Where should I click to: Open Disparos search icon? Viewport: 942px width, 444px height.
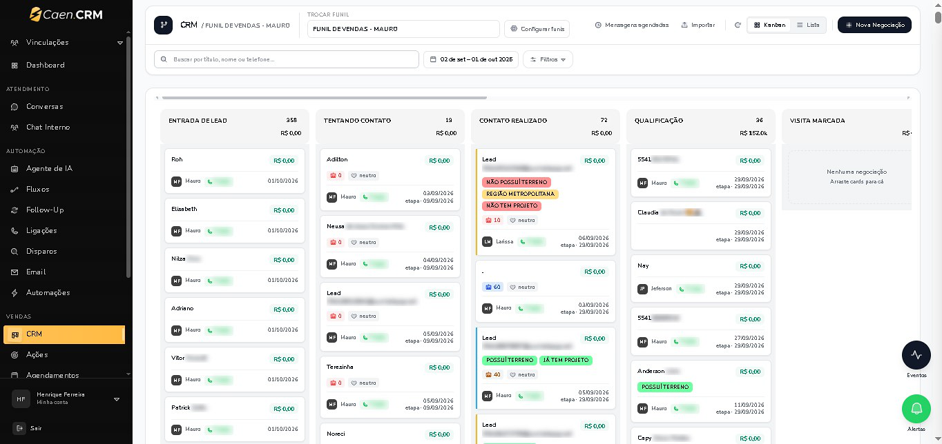pos(15,252)
